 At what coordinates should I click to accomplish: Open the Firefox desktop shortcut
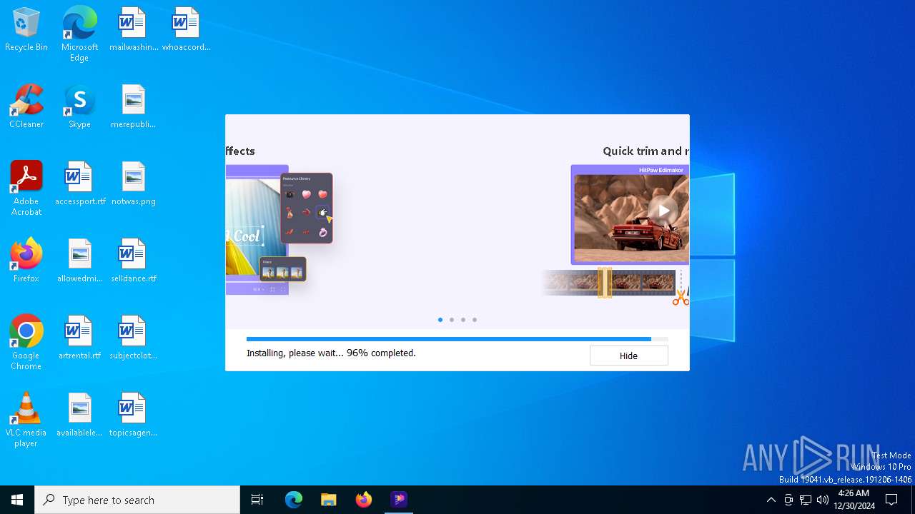point(26,261)
